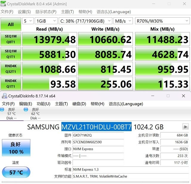This screenshot has width=191, height=184.
Task: Click the 良好 100 % health status button
Action: (x=16, y=148)
